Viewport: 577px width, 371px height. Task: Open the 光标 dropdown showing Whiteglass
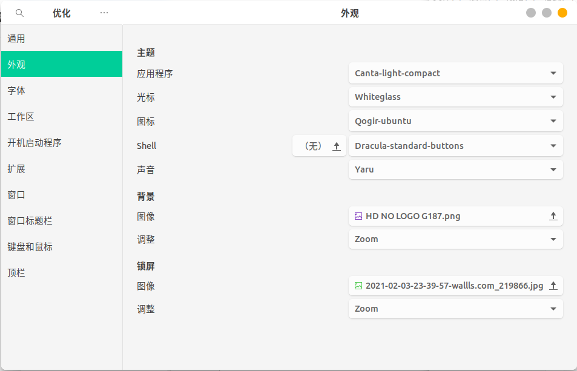455,97
